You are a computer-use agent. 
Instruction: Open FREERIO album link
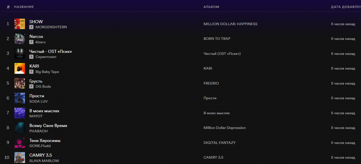pyautogui.click(x=211, y=83)
